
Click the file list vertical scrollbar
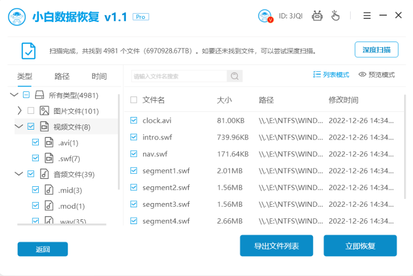pyautogui.click(x=405, y=147)
